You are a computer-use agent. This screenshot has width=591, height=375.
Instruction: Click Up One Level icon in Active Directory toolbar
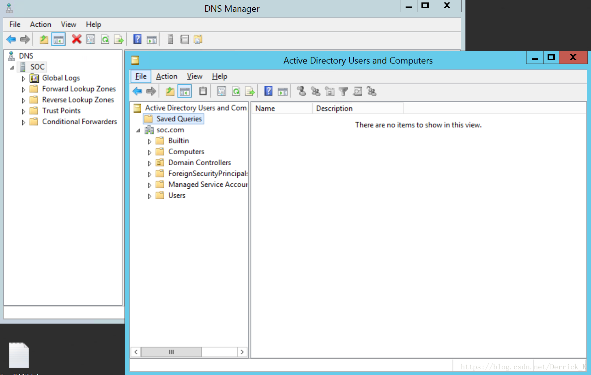[170, 91]
